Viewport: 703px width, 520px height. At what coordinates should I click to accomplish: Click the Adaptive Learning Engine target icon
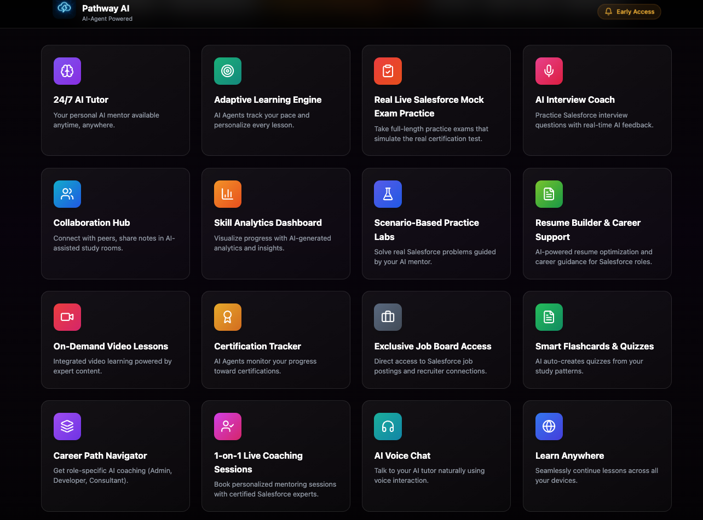coord(227,71)
